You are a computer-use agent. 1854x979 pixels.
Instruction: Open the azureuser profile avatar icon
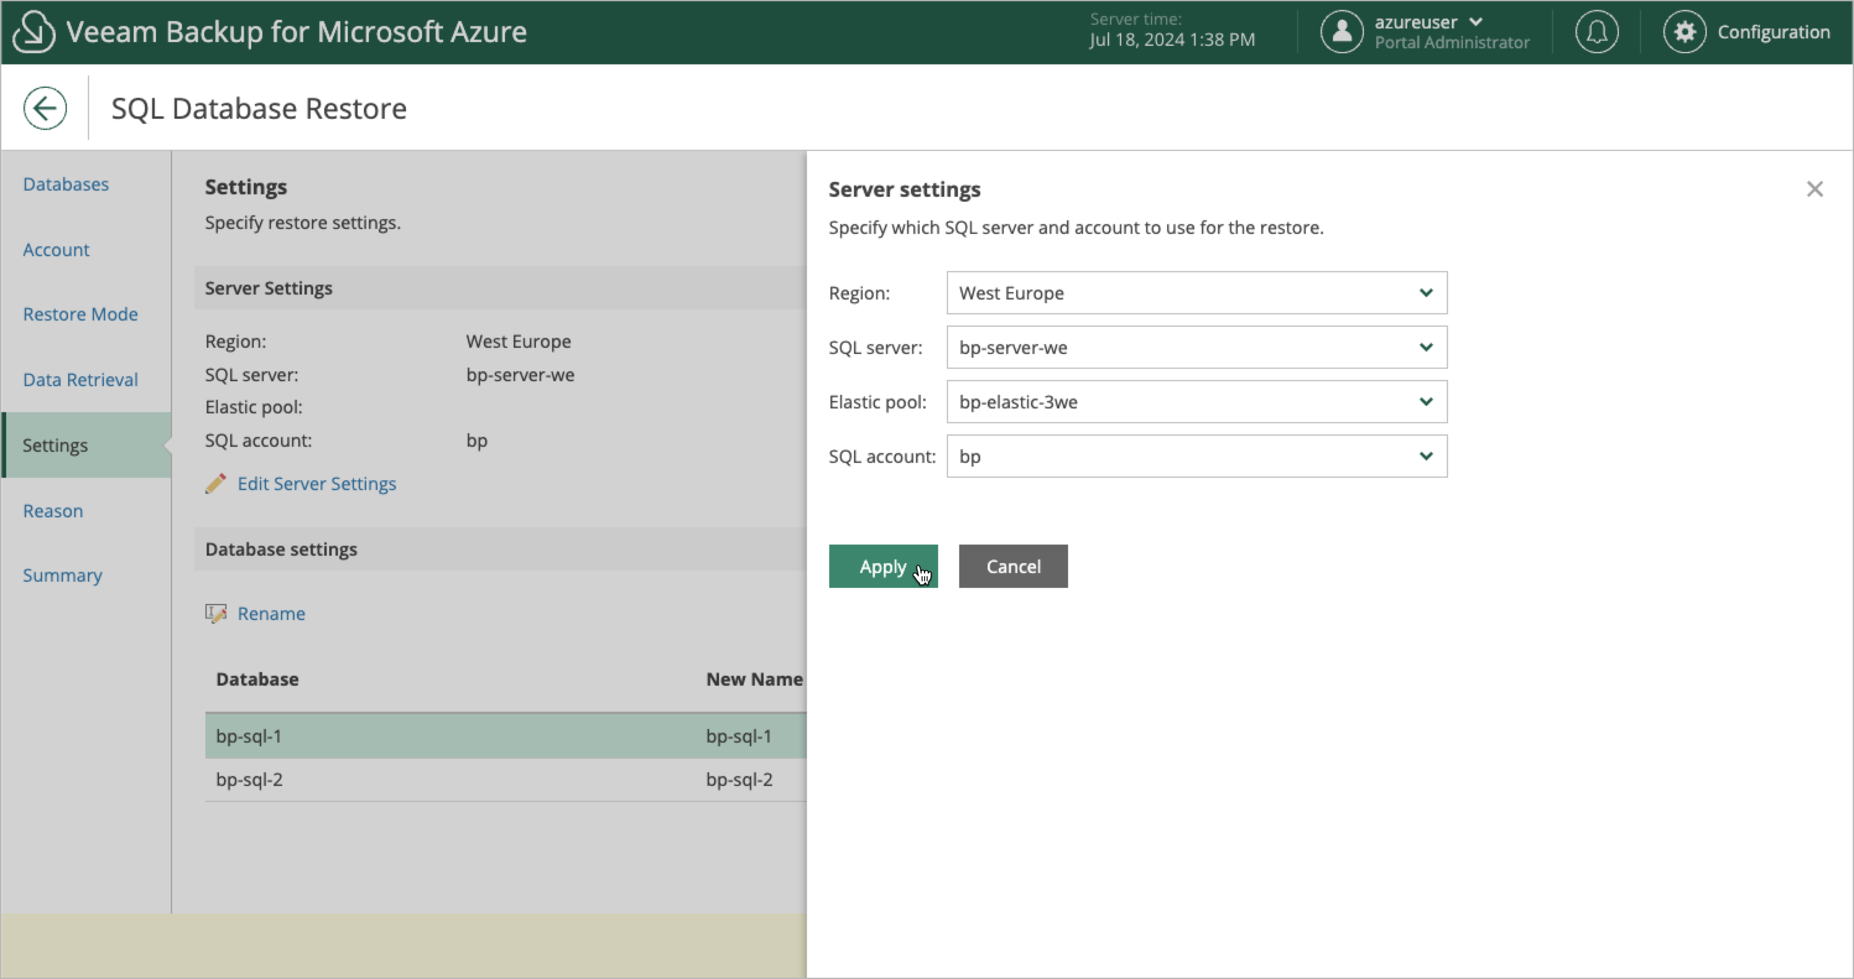[x=1342, y=32]
